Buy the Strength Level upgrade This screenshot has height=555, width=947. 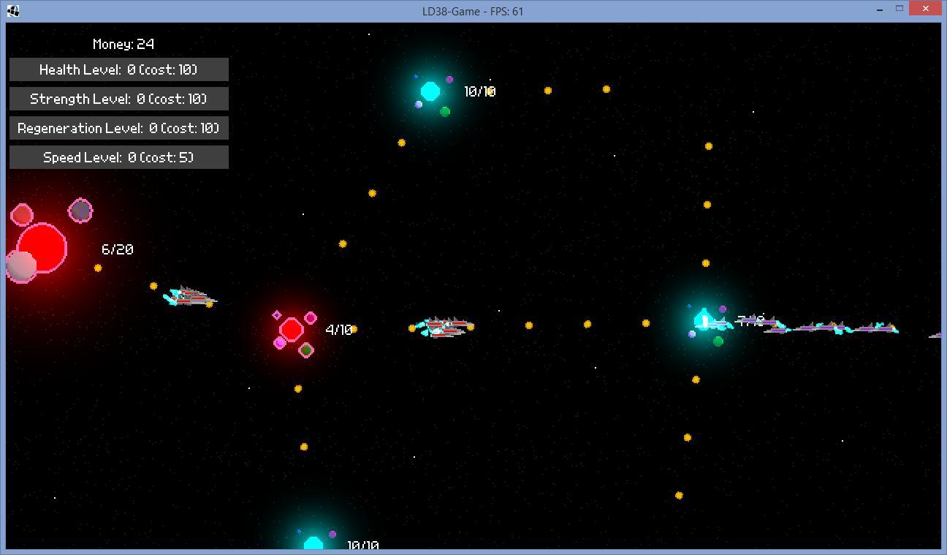point(118,99)
